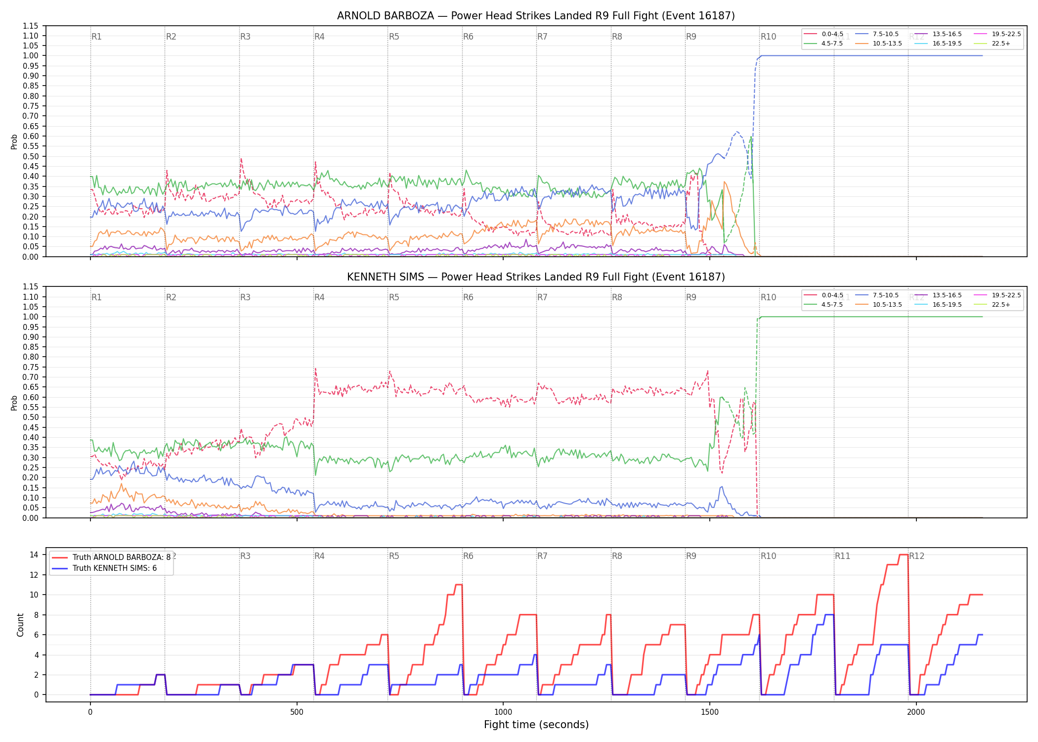Click the R8 round marker in Sims chart

617,297
